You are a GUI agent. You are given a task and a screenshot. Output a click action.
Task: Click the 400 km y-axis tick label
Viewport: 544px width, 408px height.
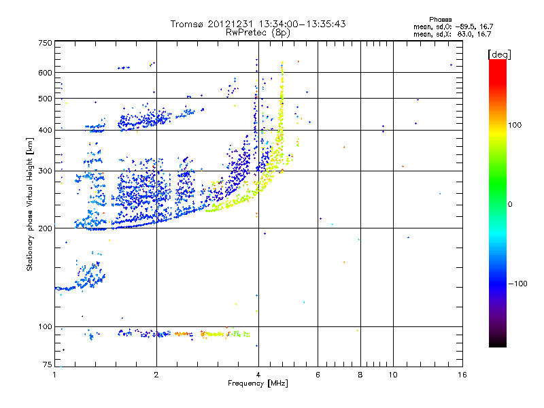[x=45, y=130]
